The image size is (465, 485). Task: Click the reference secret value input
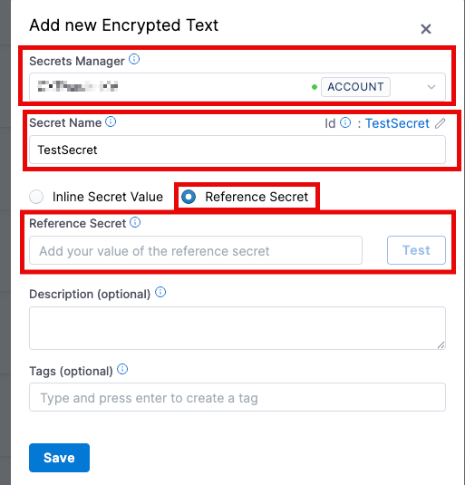pos(196,250)
